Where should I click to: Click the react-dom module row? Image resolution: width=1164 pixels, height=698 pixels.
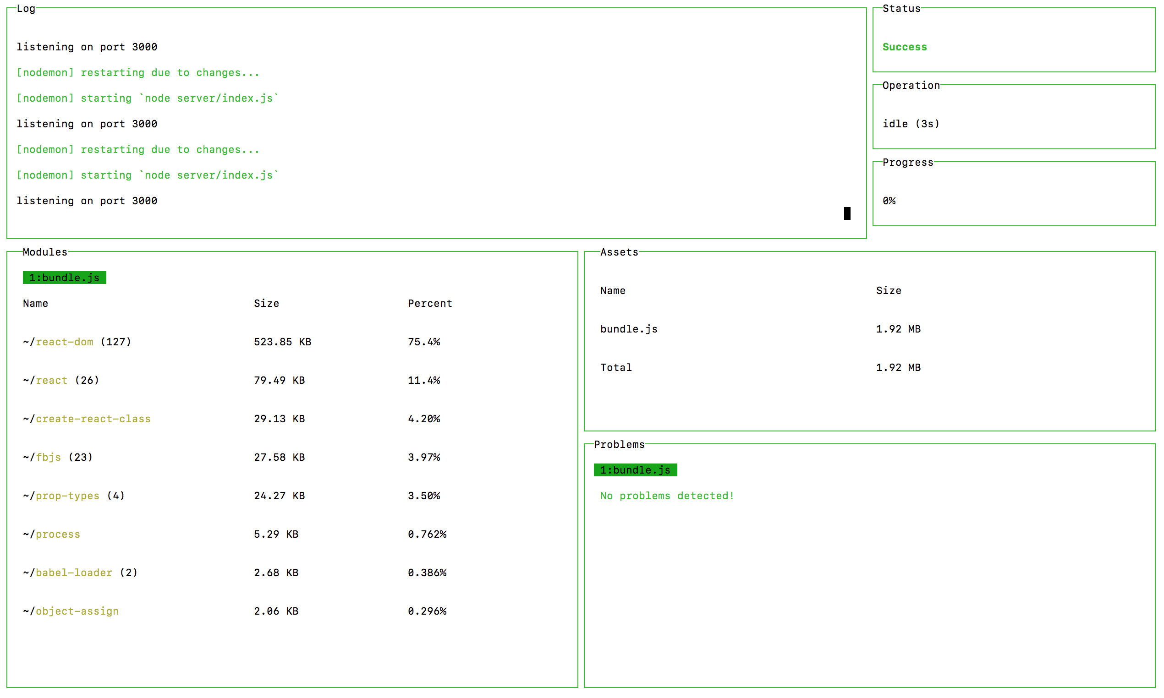pyautogui.click(x=65, y=342)
